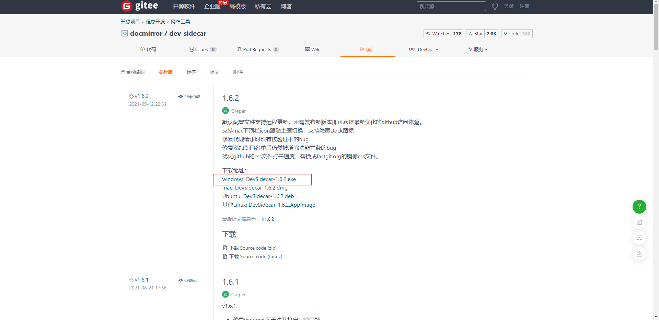The width and height of the screenshot is (659, 320).
Task: Download Source code (tar.gz)
Action: [x=256, y=256]
